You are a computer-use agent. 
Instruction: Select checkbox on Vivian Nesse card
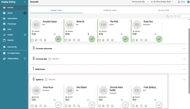33,106
